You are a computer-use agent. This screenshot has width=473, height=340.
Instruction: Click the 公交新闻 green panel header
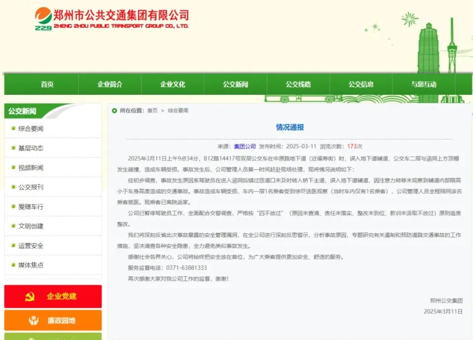pyautogui.click(x=22, y=112)
